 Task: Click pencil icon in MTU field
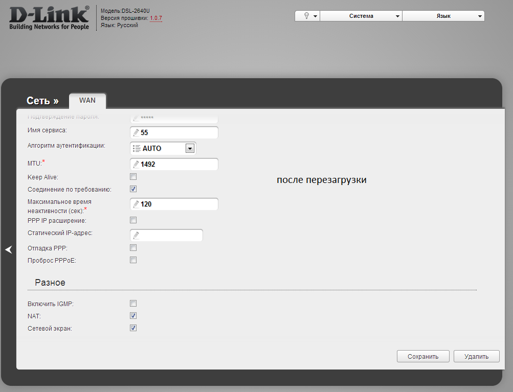coord(136,164)
